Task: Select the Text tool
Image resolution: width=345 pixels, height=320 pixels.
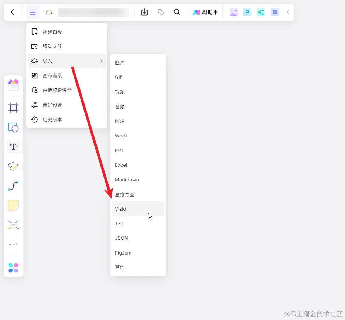Action: coord(13,147)
